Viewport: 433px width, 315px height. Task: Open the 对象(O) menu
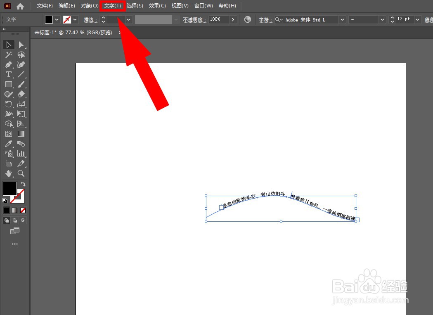click(90, 6)
